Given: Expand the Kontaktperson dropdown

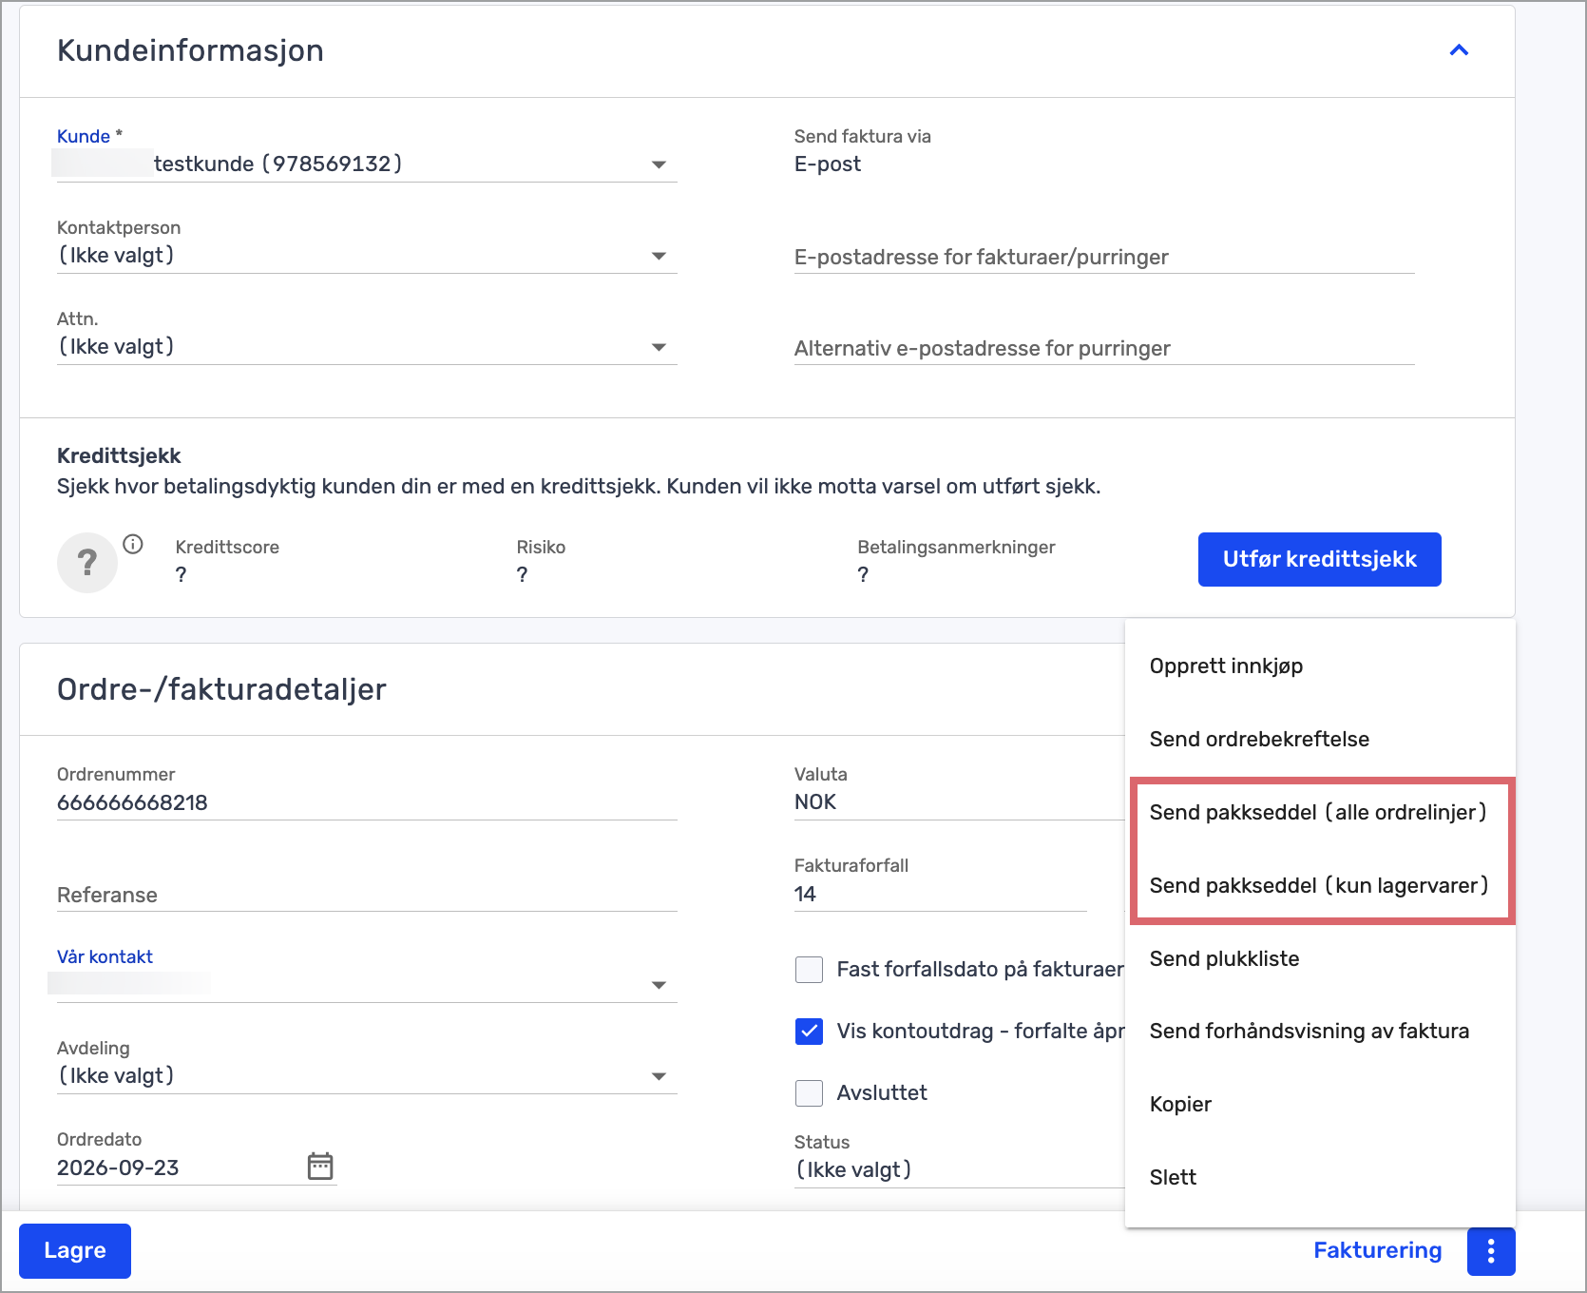Looking at the screenshot, I should coord(367,256).
